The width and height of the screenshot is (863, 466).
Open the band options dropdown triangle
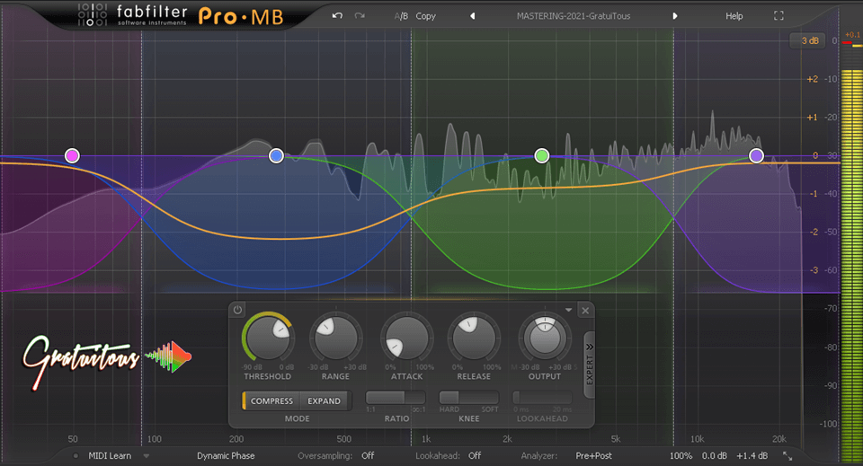click(x=568, y=311)
